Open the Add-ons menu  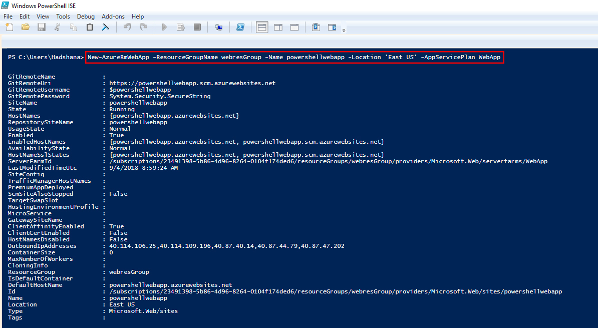coord(113,17)
